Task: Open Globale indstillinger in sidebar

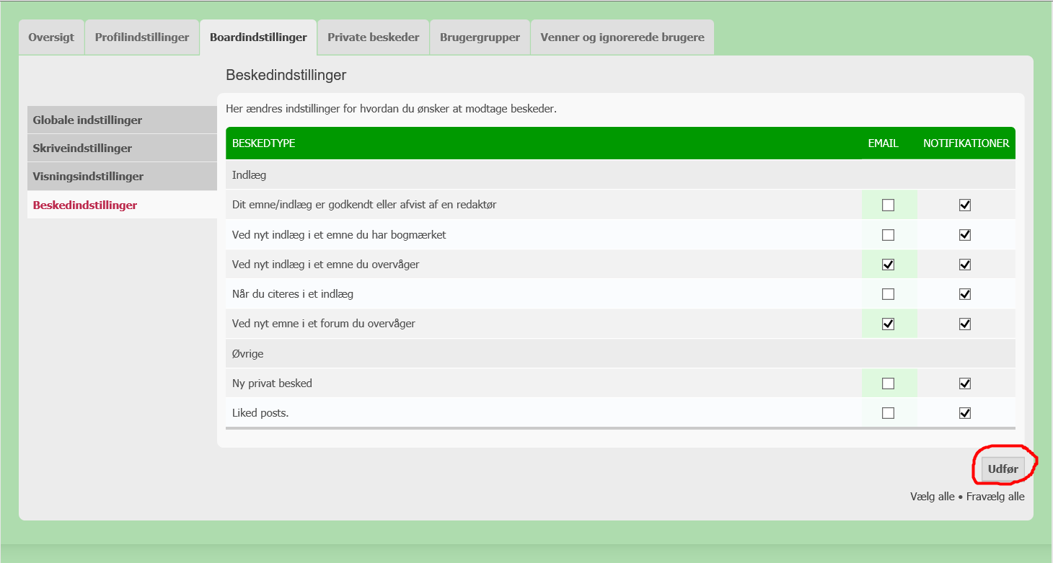Action: (122, 120)
